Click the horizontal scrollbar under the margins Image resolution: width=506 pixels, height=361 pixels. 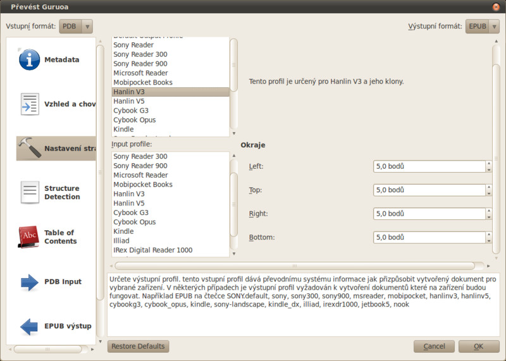tap(297, 266)
